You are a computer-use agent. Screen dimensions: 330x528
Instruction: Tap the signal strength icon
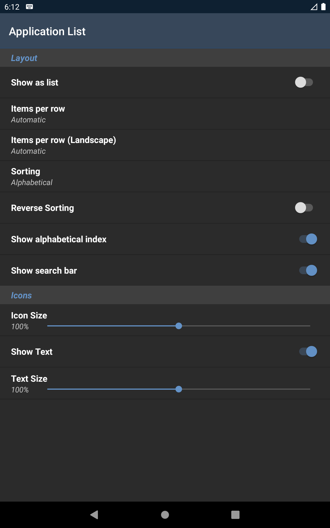(x=314, y=7)
